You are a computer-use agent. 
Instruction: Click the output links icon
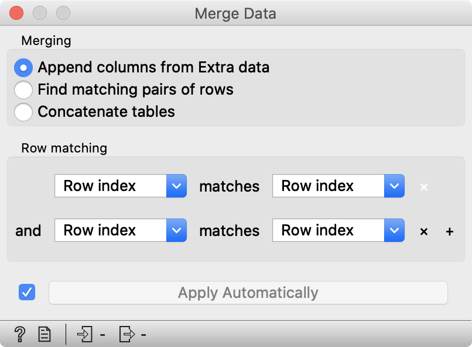(126, 334)
